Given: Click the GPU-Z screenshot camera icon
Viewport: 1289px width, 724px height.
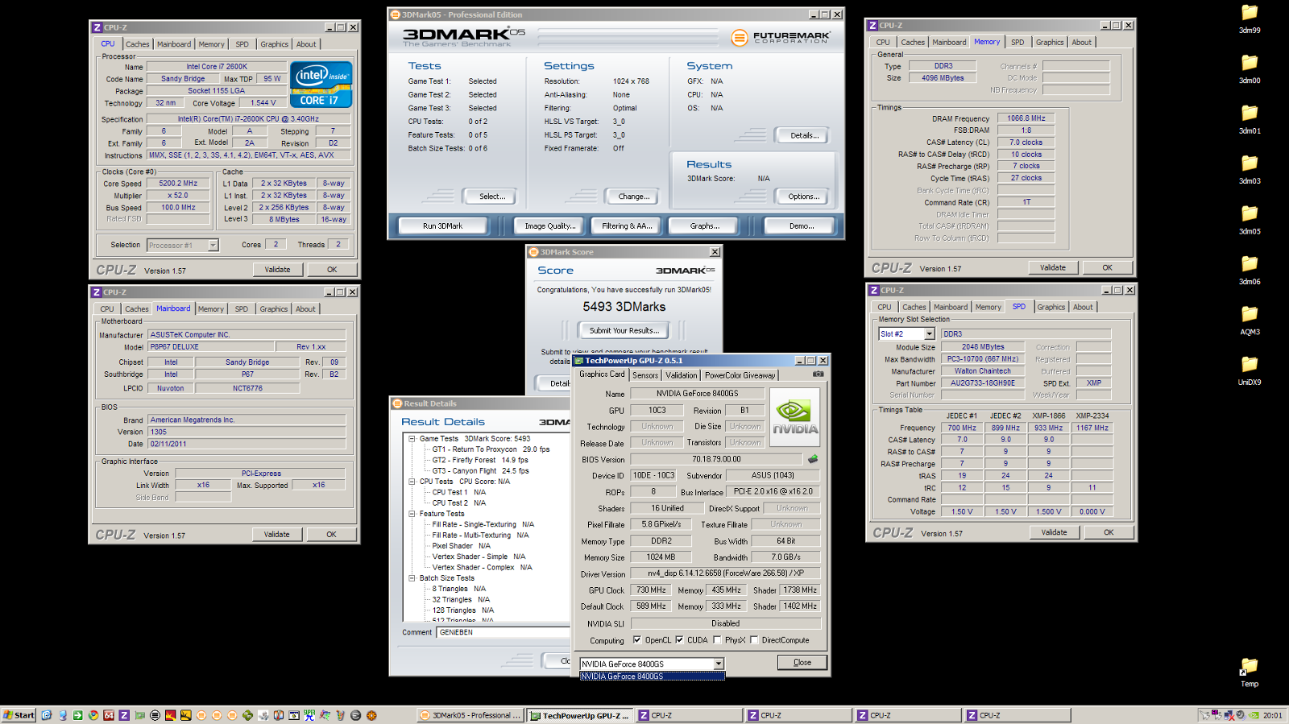Looking at the screenshot, I should tap(818, 374).
